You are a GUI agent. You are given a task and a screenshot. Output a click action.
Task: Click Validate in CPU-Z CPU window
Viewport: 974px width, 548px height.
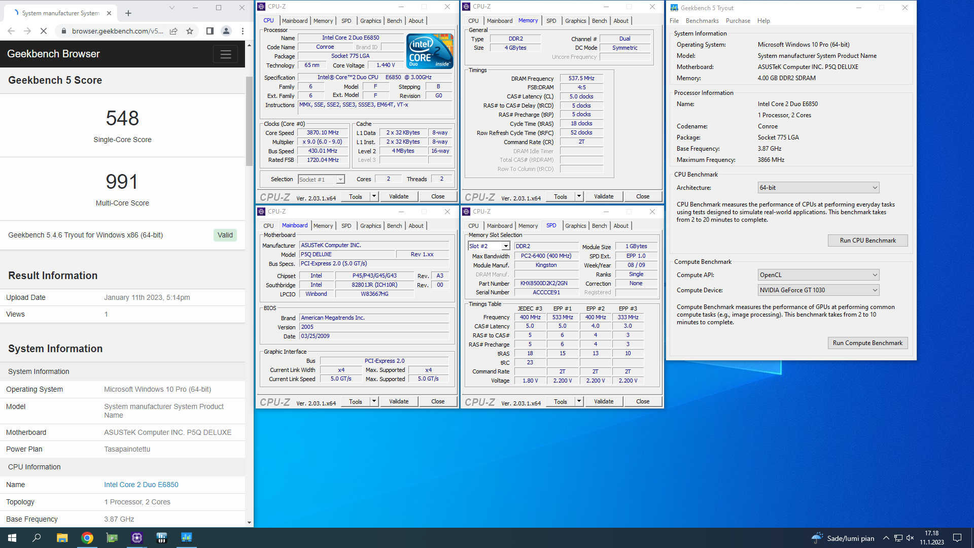[399, 196]
